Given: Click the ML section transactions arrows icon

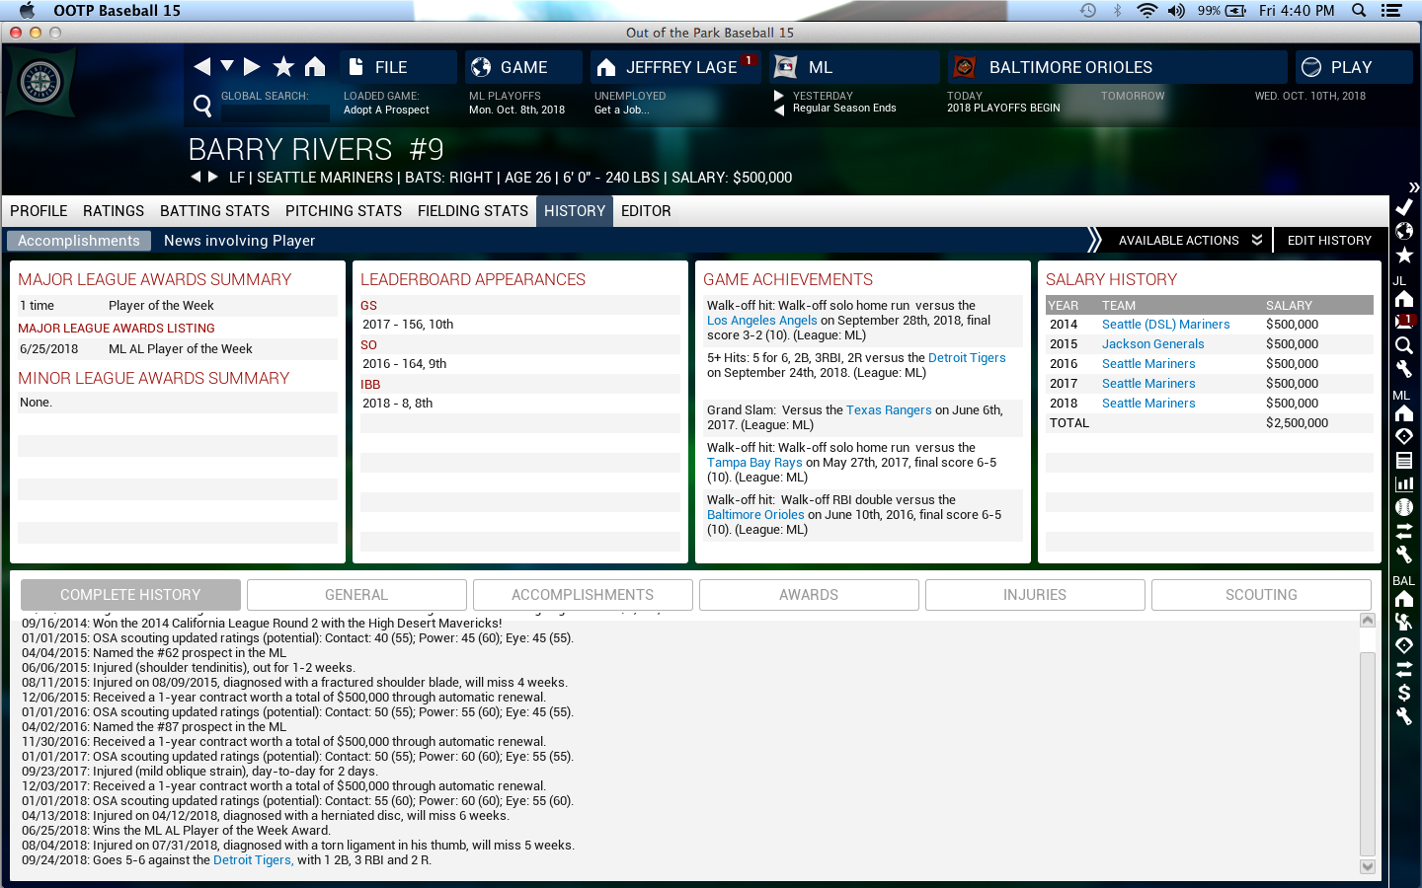Looking at the screenshot, I should tap(1403, 531).
